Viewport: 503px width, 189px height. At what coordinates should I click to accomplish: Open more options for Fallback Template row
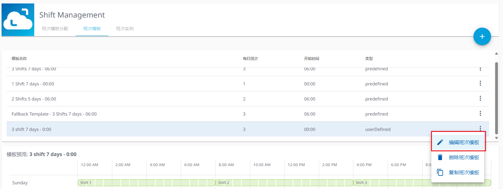(480, 114)
